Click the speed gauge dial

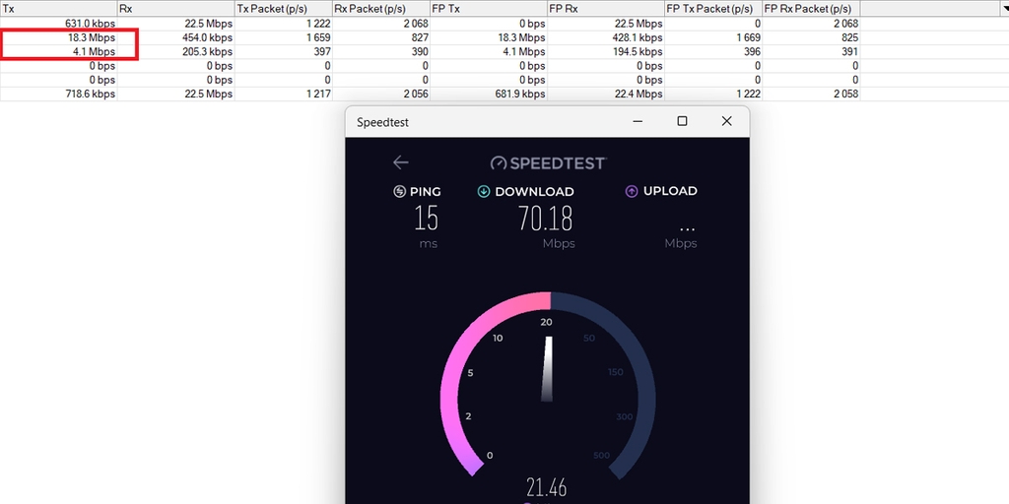[x=548, y=386]
